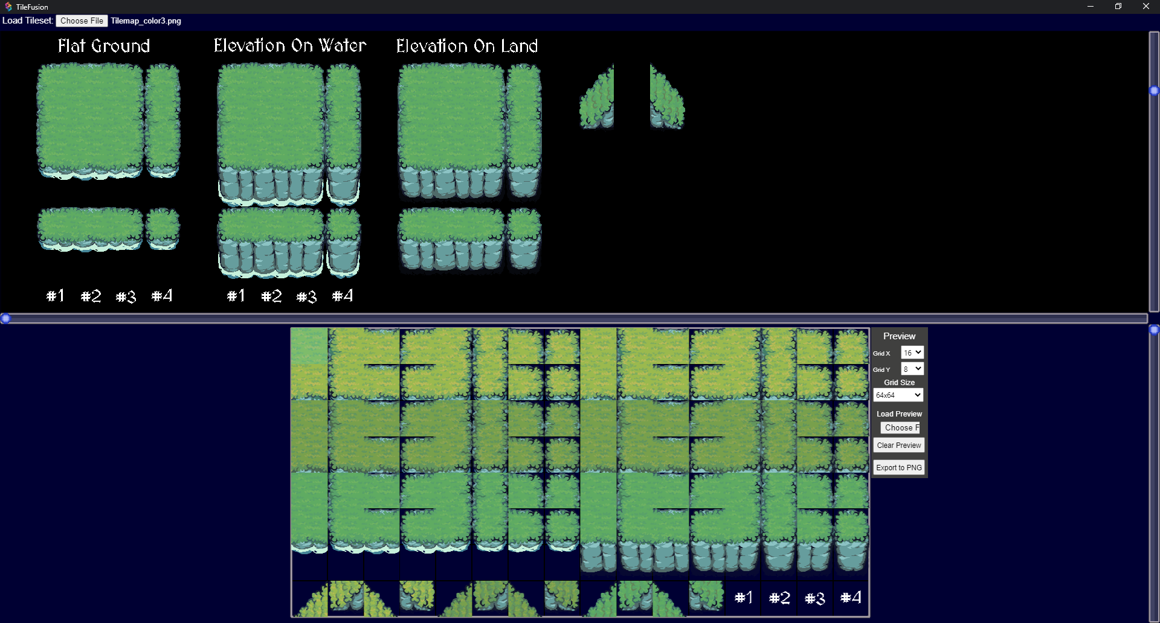
Task: Click the #4 label in the preview canvas
Action: (851, 598)
